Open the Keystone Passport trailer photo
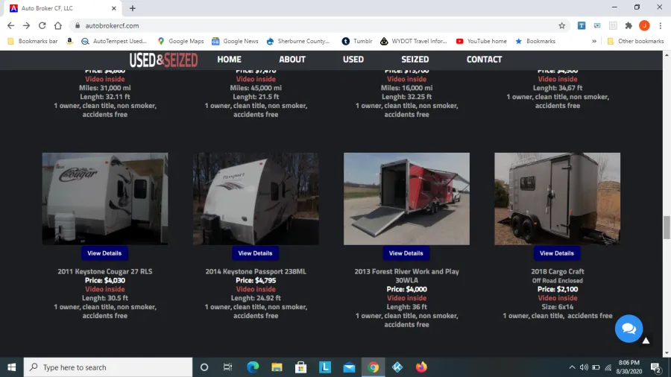Viewport: 671px width, 377px height. pos(256,199)
